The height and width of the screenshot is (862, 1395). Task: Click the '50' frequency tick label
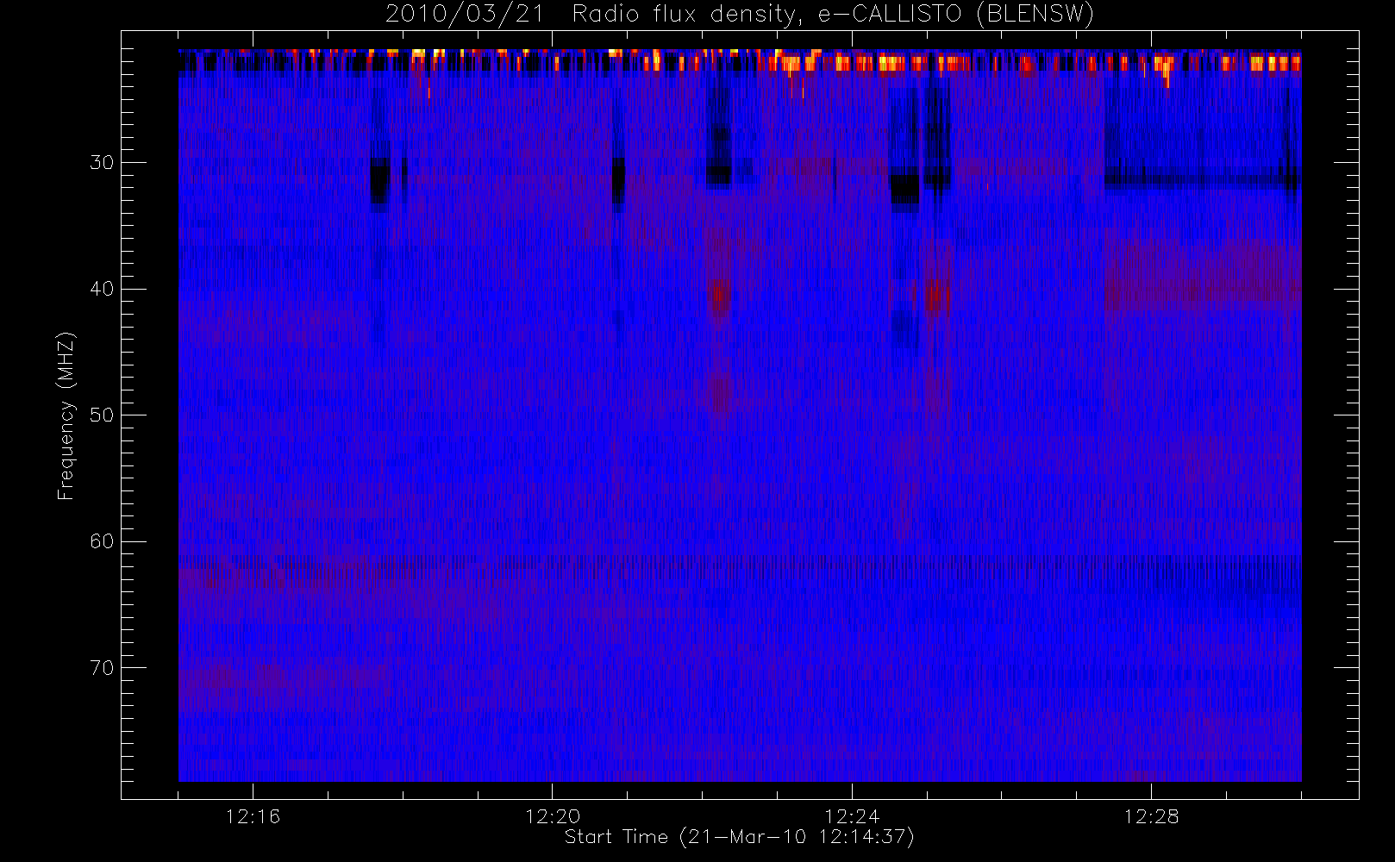click(x=102, y=415)
